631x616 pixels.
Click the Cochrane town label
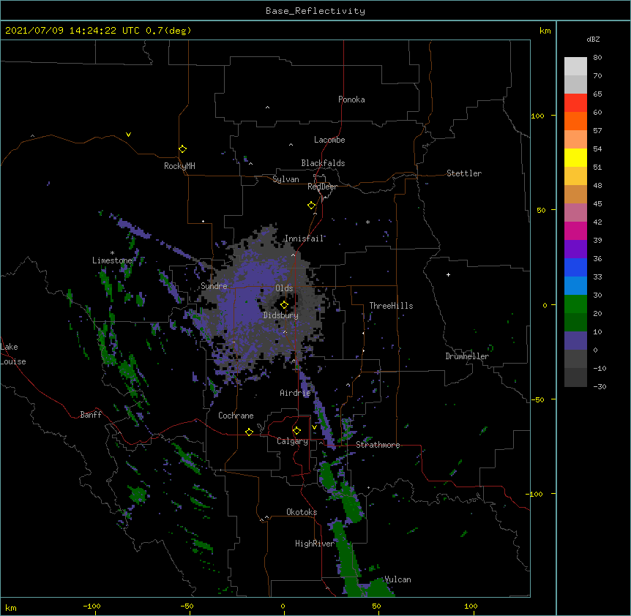[236, 416]
